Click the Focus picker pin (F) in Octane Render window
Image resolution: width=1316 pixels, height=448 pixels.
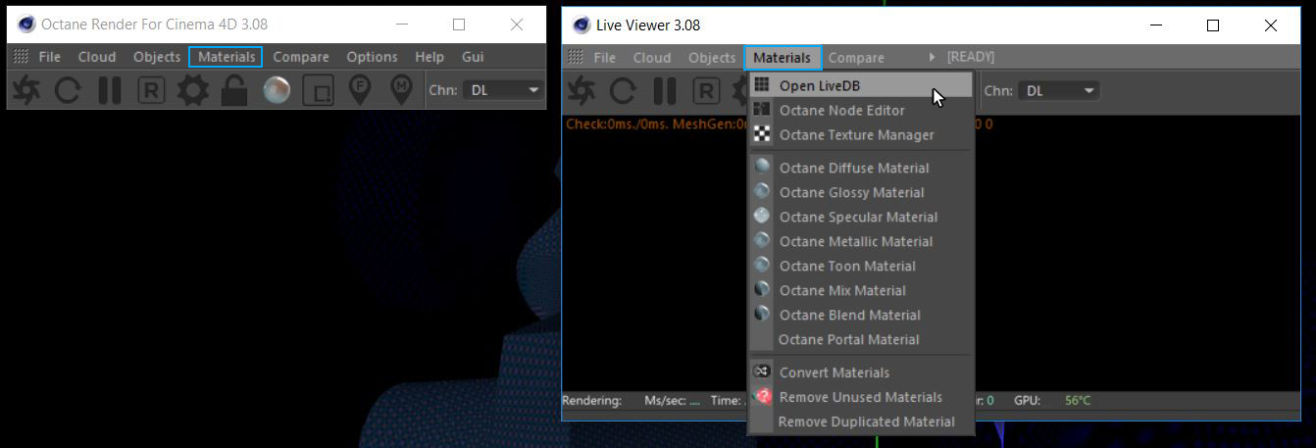pyautogui.click(x=360, y=90)
